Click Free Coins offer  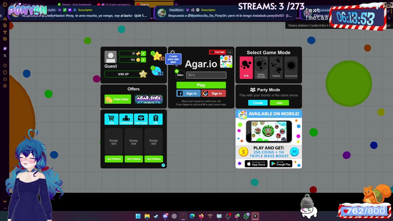pos(118,99)
